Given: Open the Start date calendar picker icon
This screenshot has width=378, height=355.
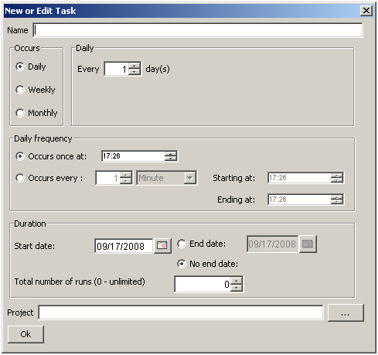Looking at the screenshot, I should pos(162,245).
